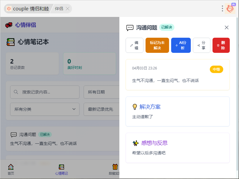
Task: Share this record via 分享 button
Action: point(201,45)
